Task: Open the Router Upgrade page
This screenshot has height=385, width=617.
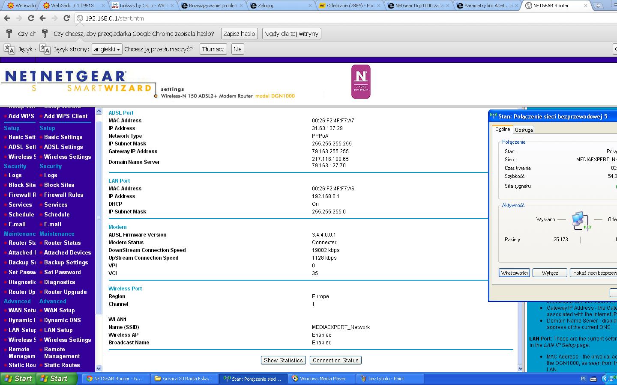Action: [65, 292]
